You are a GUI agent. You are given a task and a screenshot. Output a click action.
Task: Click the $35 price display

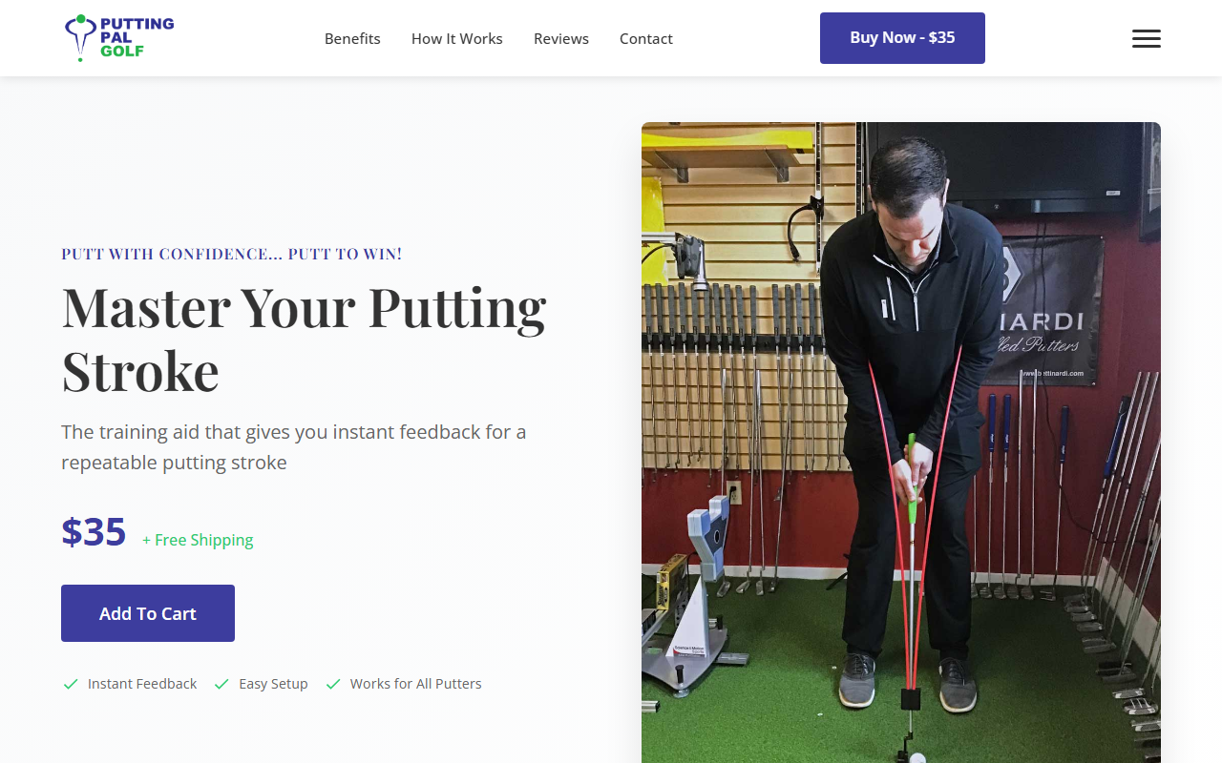(93, 532)
